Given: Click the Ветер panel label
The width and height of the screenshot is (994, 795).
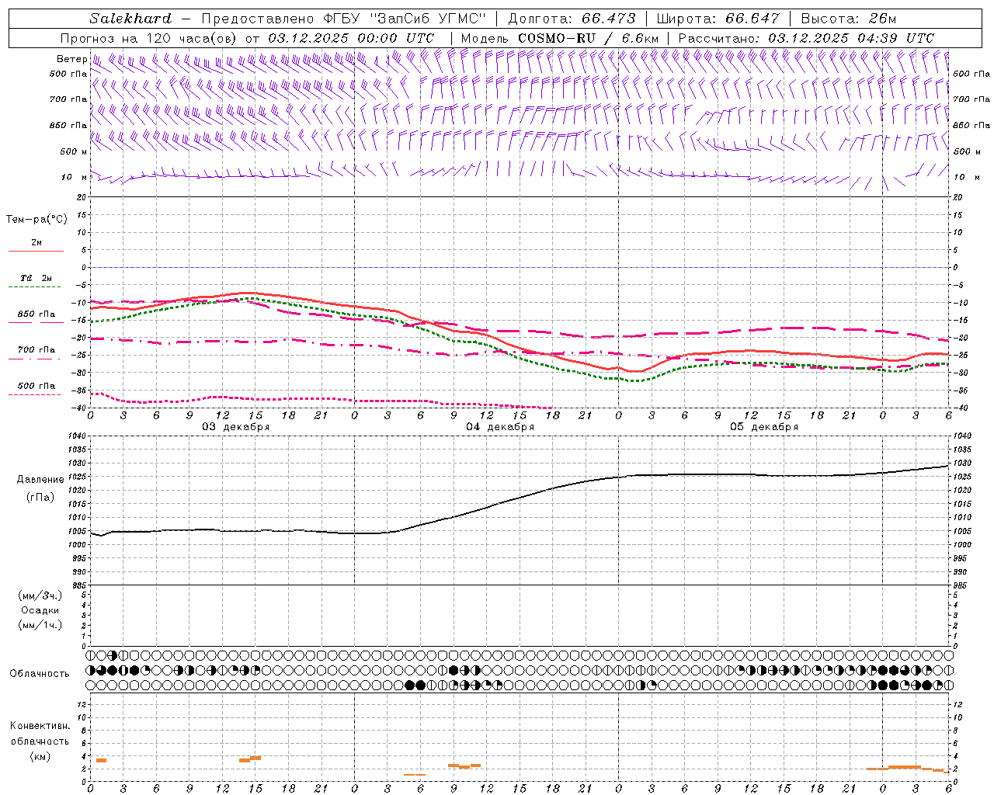Looking at the screenshot, I should (x=71, y=59).
